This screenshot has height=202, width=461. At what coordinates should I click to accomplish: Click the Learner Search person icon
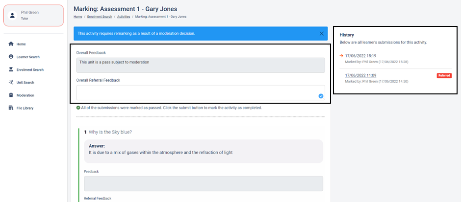click(x=11, y=57)
